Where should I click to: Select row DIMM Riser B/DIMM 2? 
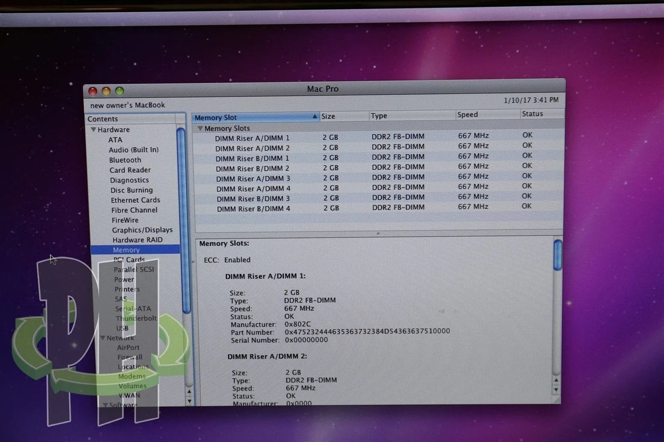click(x=378, y=167)
